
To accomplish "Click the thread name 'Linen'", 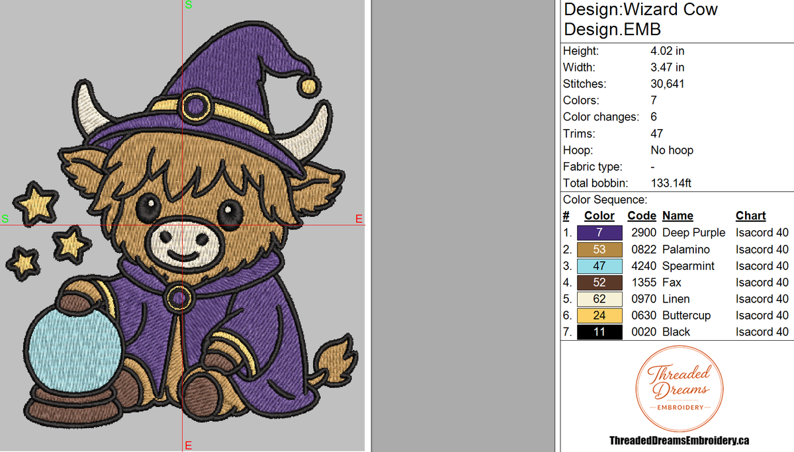I will tap(676, 299).
